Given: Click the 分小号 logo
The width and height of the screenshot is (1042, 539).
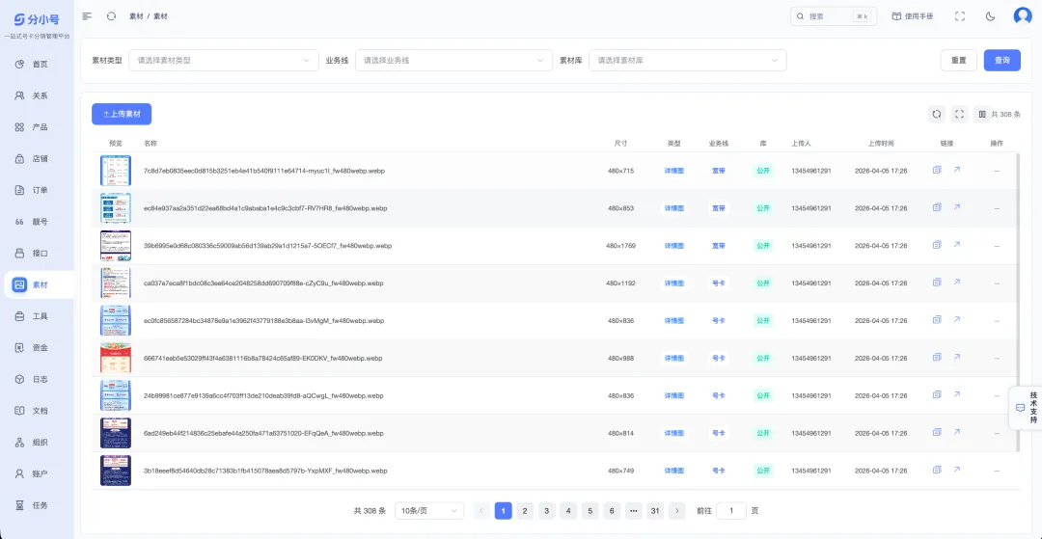Looking at the screenshot, I should [38, 19].
